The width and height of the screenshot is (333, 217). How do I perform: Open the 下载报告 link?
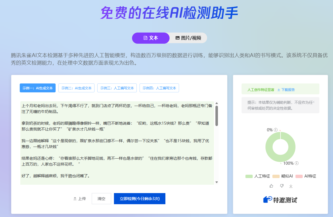[288, 90]
